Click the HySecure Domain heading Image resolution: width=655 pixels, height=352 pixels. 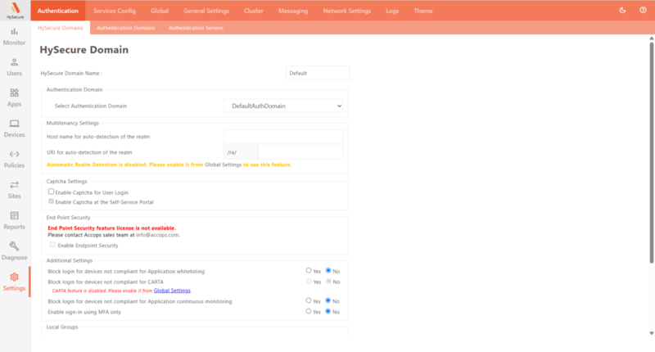point(84,50)
